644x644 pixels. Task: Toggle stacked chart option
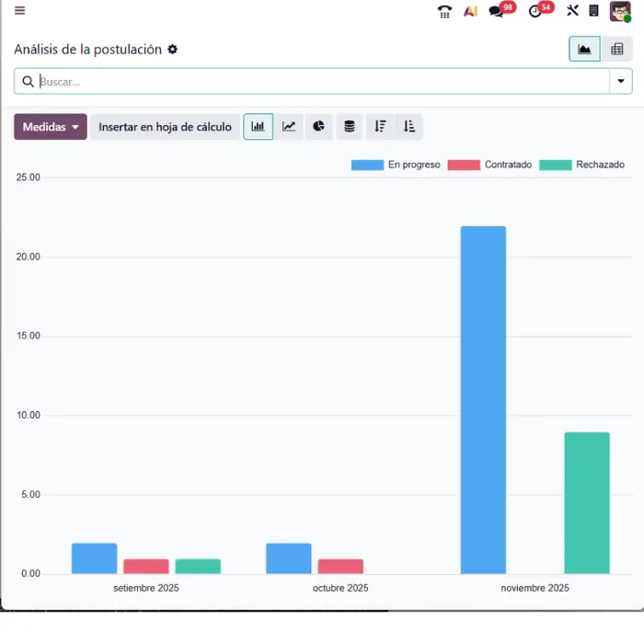(349, 127)
